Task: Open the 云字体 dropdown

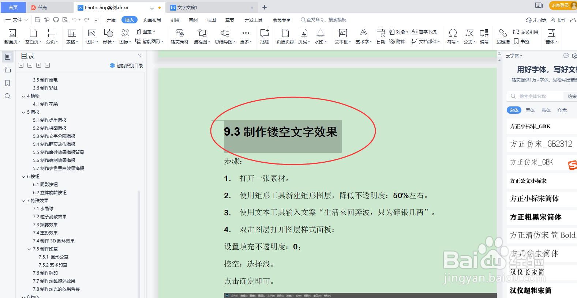Action: (x=514, y=56)
